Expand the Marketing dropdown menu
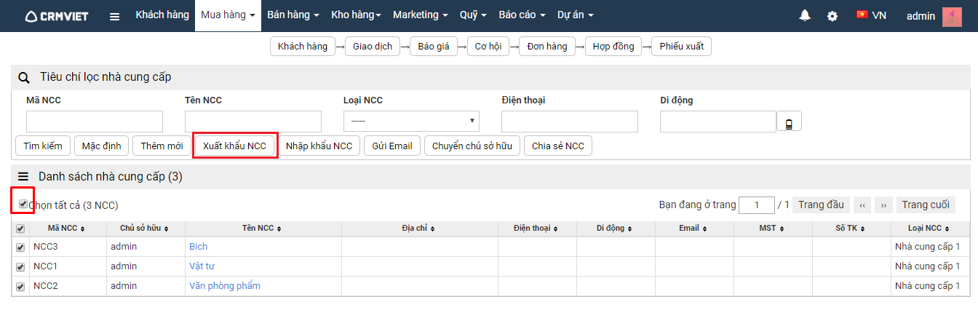The width and height of the screenshot is (978, 321). point(421,15)
